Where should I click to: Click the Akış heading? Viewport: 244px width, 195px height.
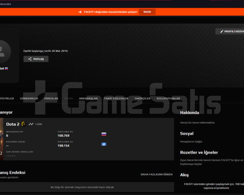click(x=185, y=175)
